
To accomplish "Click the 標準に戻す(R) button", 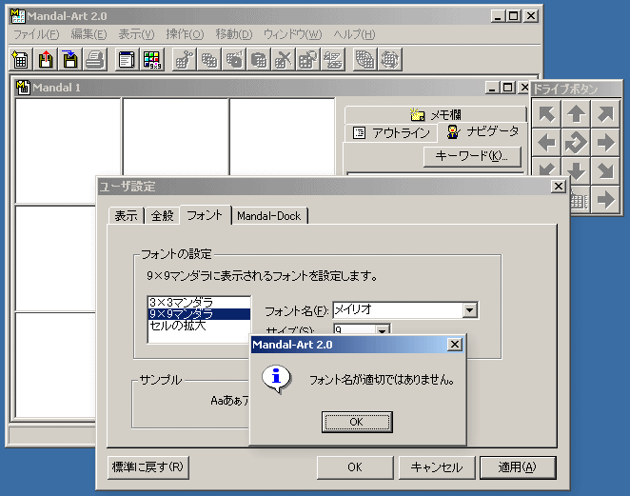I will click(x=148, y=467).
